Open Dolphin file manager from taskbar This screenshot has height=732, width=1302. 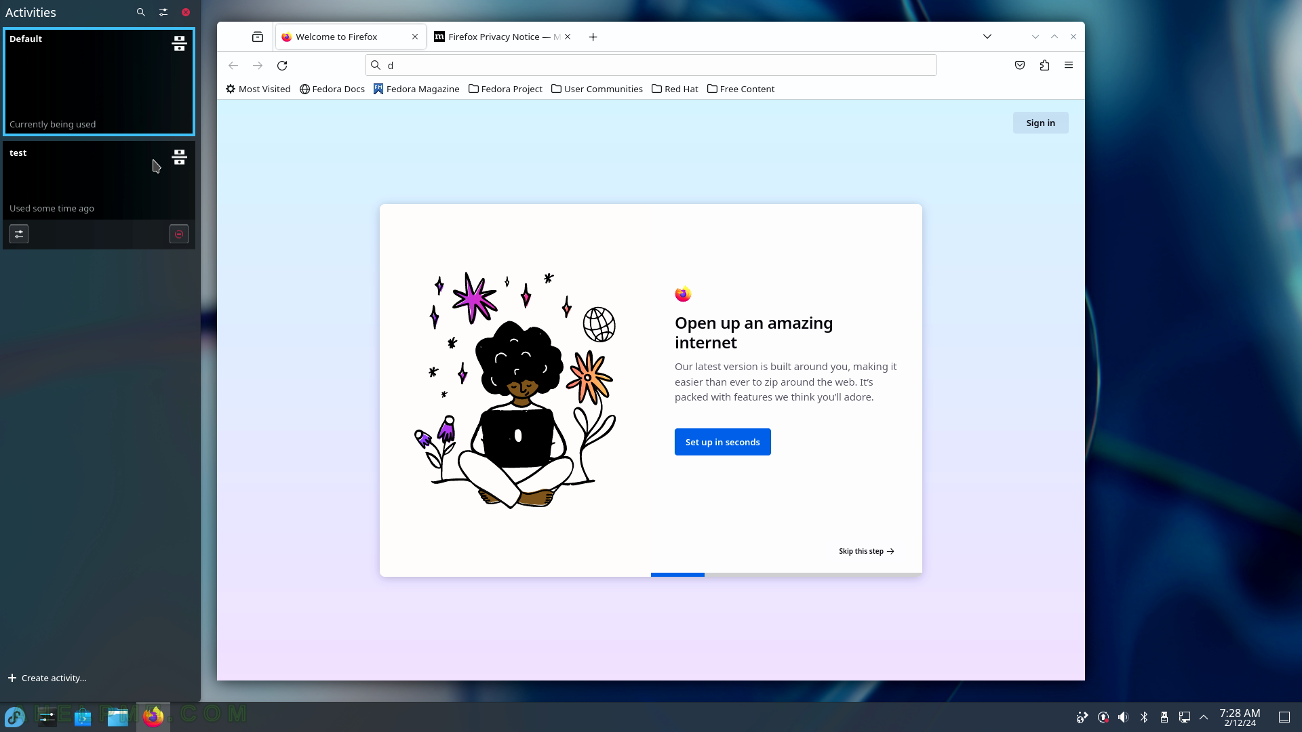(x=118, y=716)
